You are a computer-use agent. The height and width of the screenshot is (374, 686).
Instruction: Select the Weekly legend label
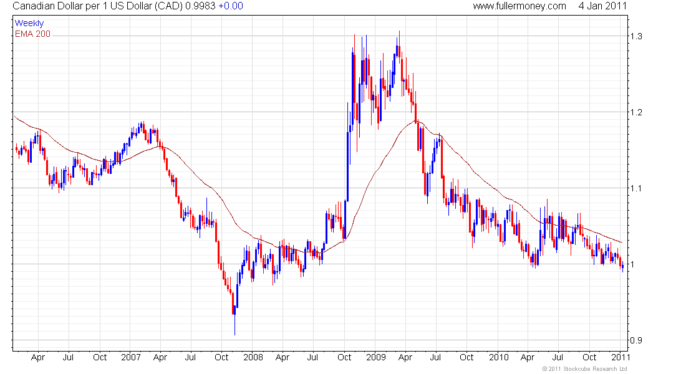[x=29, y=24]
